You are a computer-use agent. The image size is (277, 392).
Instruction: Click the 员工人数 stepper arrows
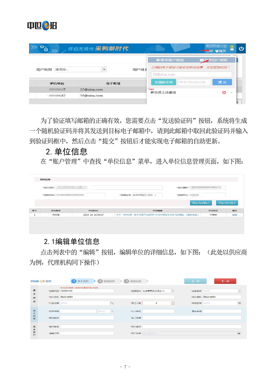[x=173, y=303]
